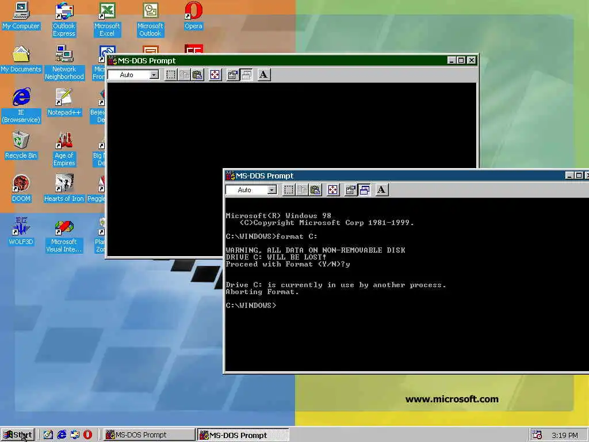Select Microsoft Visual InterDev desktop icon
The image size is (589, 442).
coord(64,235)
